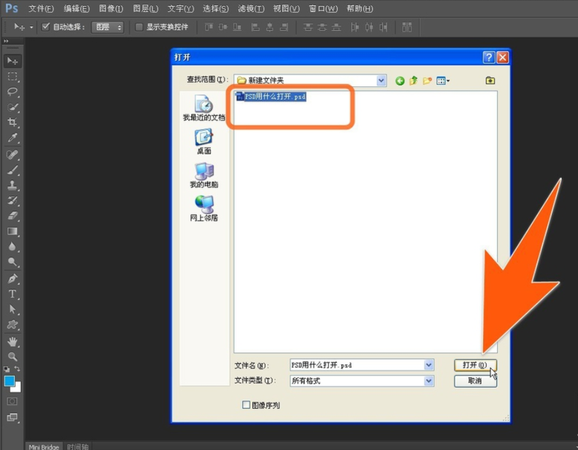Open the file type format dropdown
Viewport: 578px width, 450px height.
428,381
